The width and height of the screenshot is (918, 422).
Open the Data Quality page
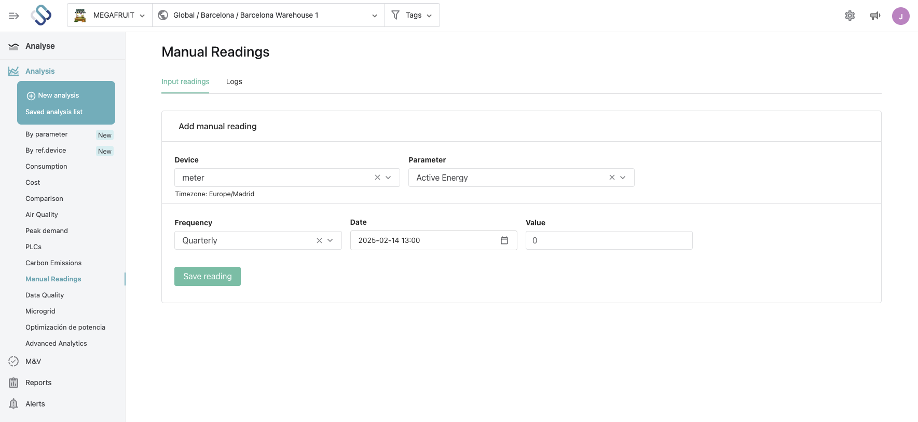45,295
